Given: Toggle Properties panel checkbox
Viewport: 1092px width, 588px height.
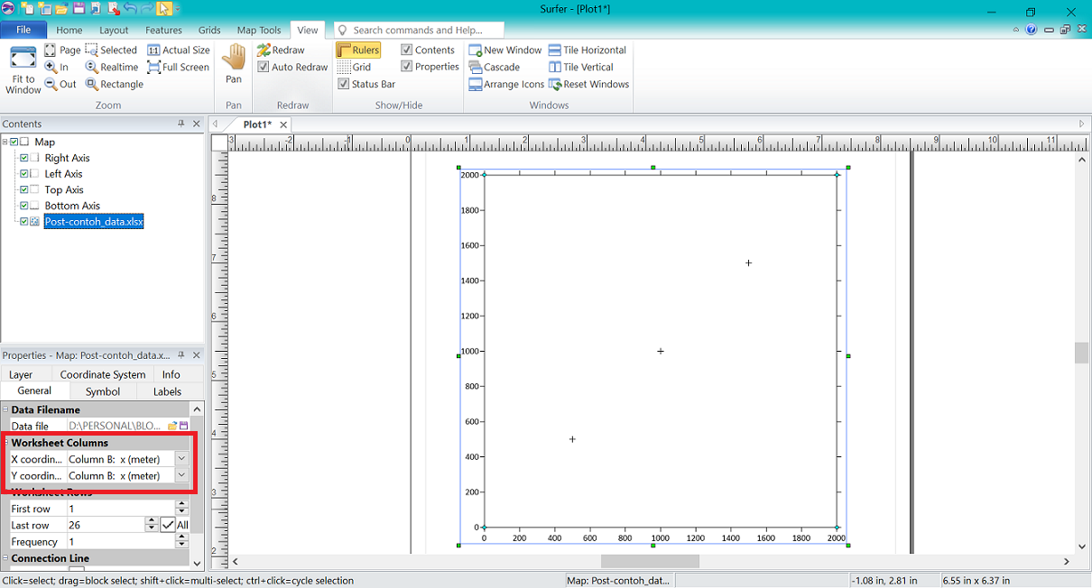Looking at the screenshot, I should click(x=406, y=67).
